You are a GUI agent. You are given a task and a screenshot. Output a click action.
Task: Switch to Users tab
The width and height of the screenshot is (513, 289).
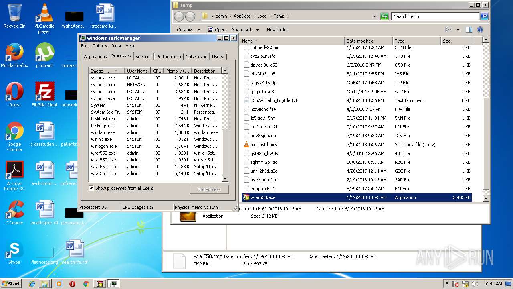click(218, 57)
